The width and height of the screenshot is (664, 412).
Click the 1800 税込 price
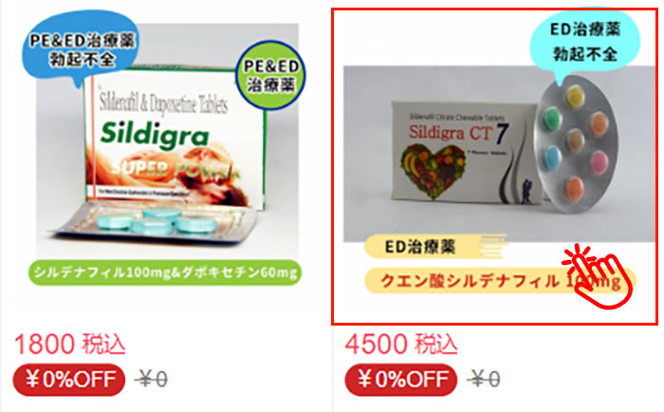tap(70, 345)
